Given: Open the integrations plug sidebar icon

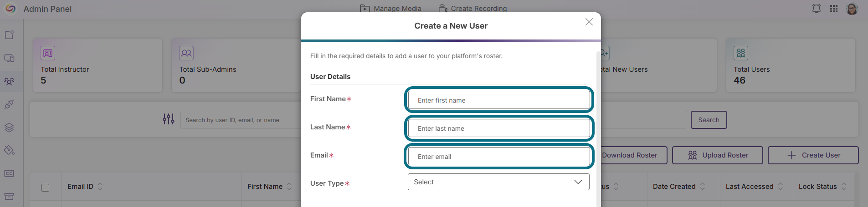Looking at the screenshot, I should 10,104.
